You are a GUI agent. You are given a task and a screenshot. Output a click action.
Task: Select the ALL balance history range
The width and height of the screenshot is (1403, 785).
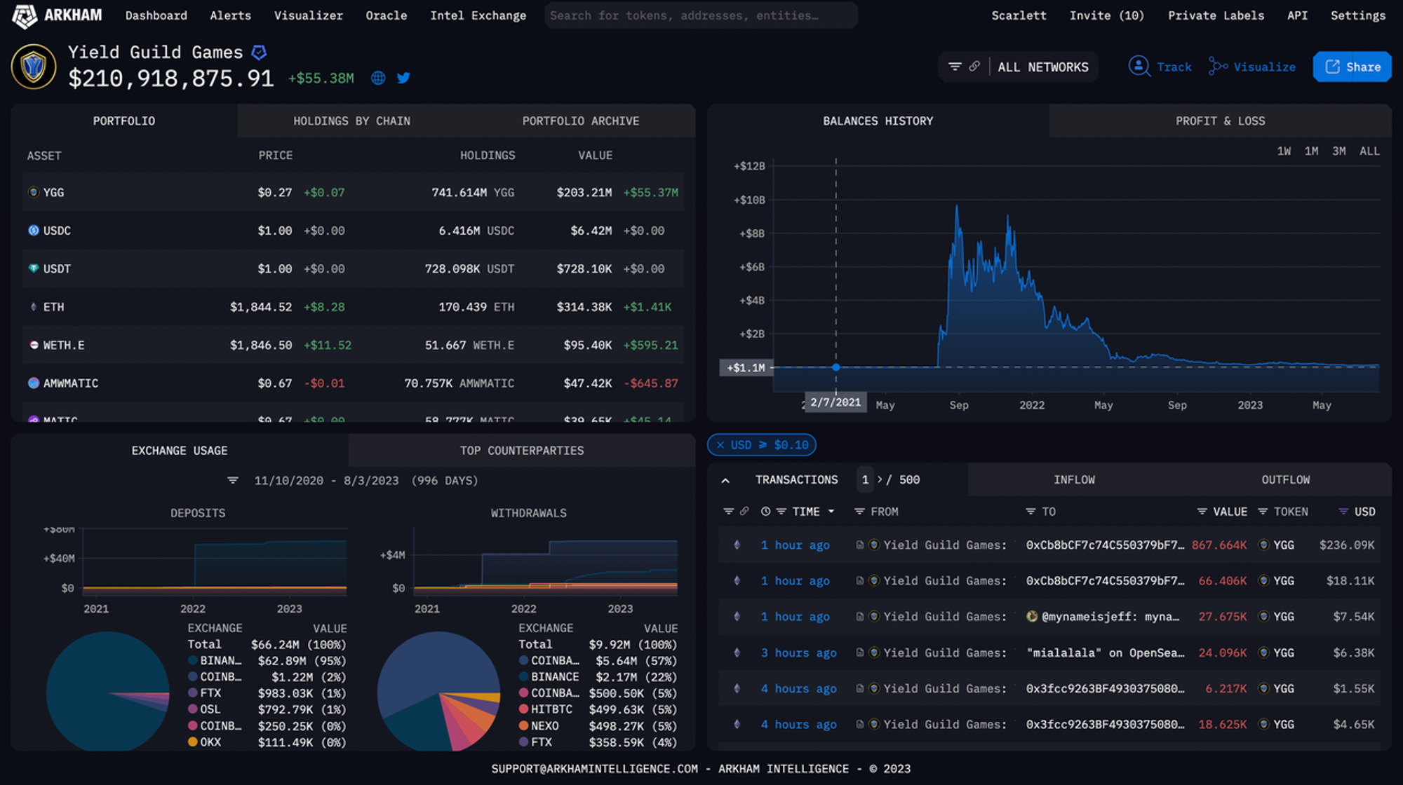(x=1369, y=151)
